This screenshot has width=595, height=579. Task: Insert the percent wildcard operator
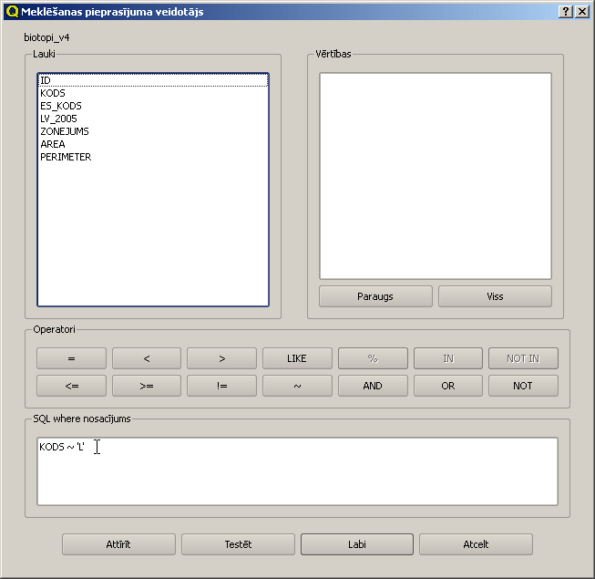pos(373,358)
